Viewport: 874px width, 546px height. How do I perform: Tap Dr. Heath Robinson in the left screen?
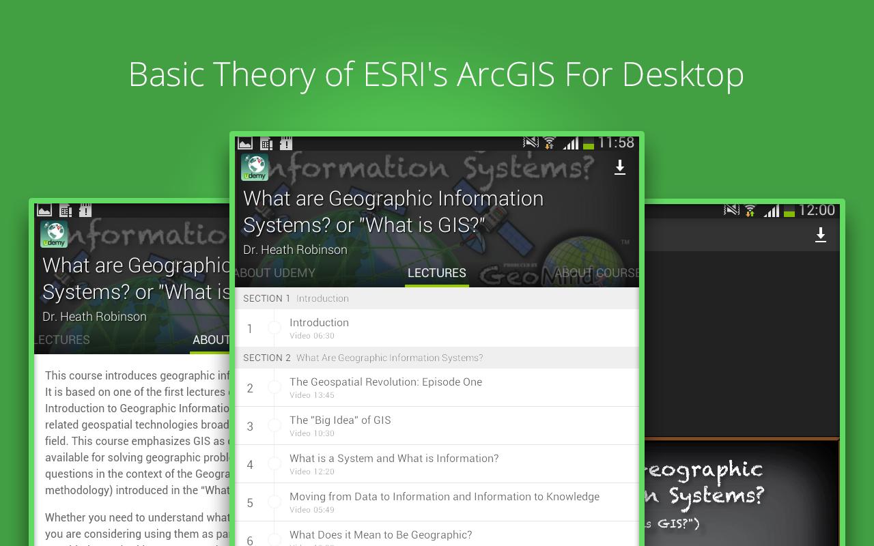pyautogui.click(x=94, y=317)
